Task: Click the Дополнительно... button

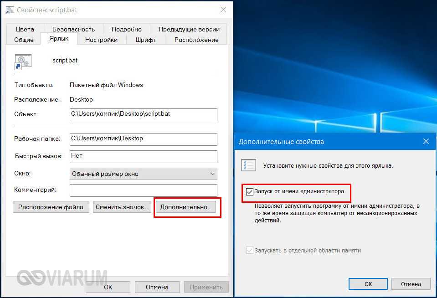Action: point(186,207)
